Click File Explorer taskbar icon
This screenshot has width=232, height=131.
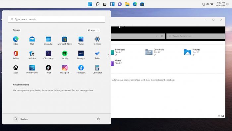point(127,4)
